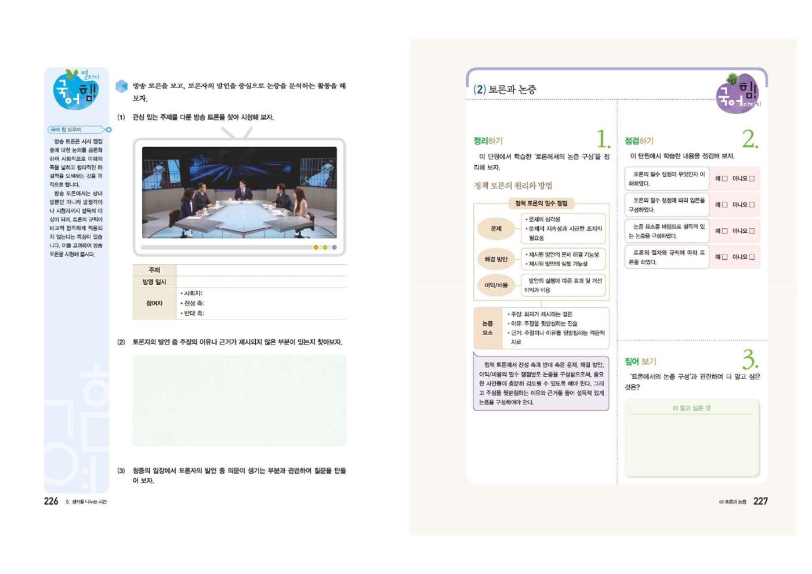The height and width of the screenshot is (574, 812).
Task: Click the green dot on the TV frame
Action: [x=325, y=248]
